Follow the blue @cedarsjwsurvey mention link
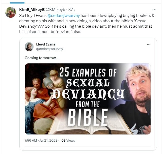The height and width of the screenshot is (154, 162). click(63, 16)
